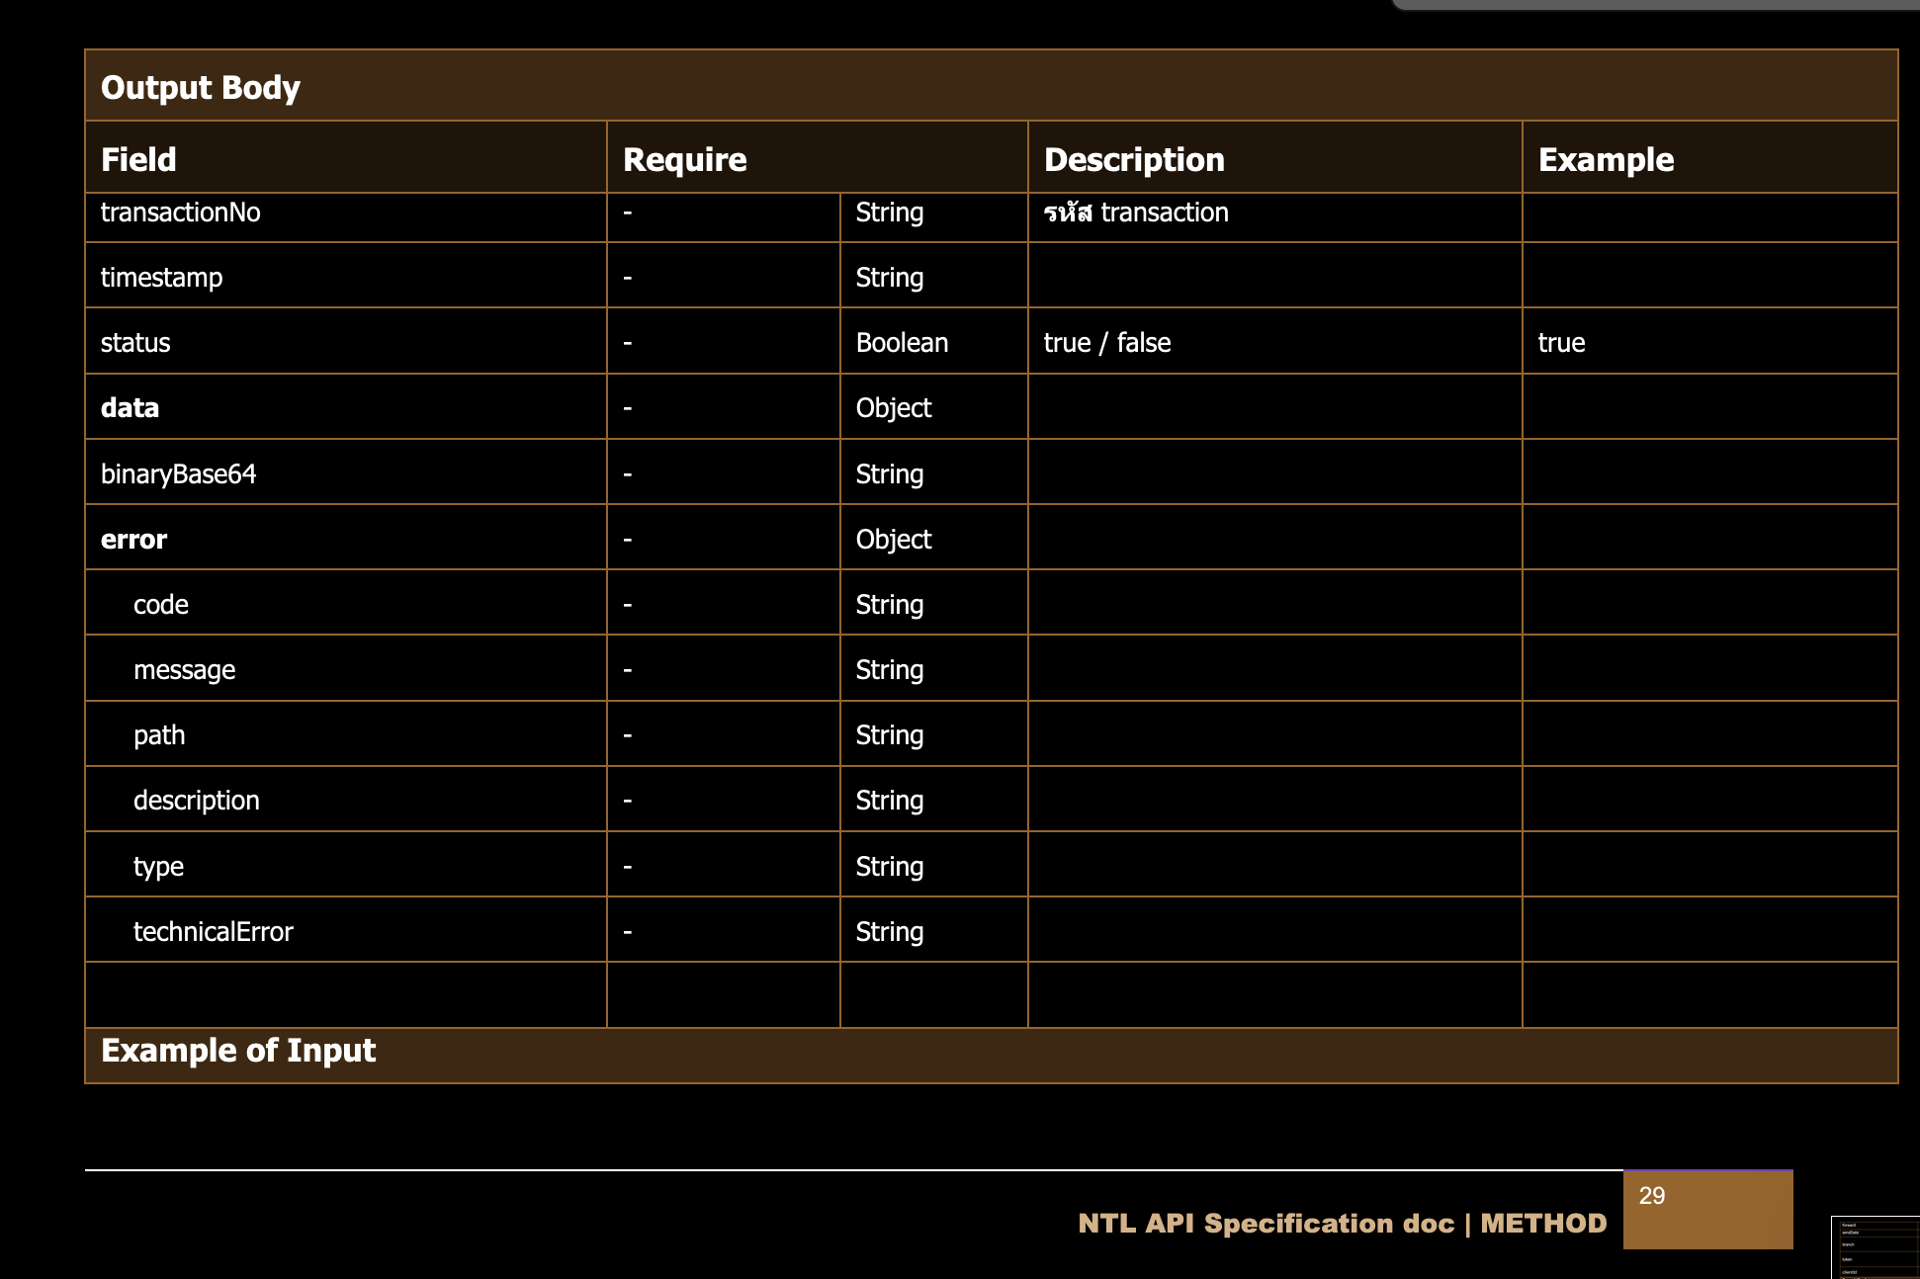Click the Example of Input header

[238, 1051]
